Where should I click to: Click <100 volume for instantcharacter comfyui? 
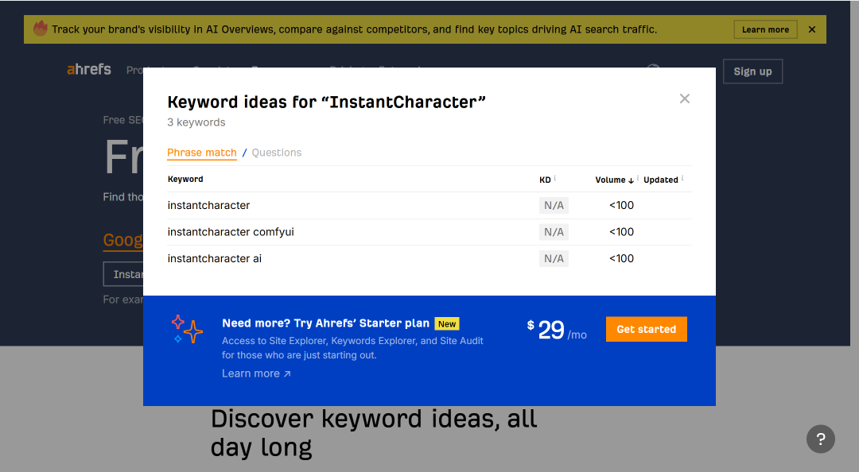tap(621, 232)
